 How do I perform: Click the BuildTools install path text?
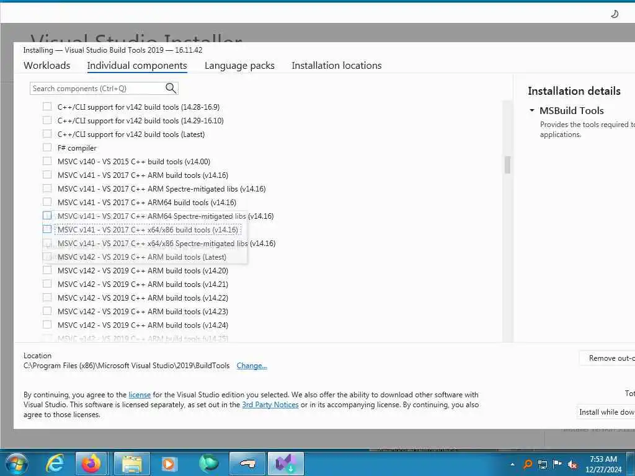[x=127, y=366]
